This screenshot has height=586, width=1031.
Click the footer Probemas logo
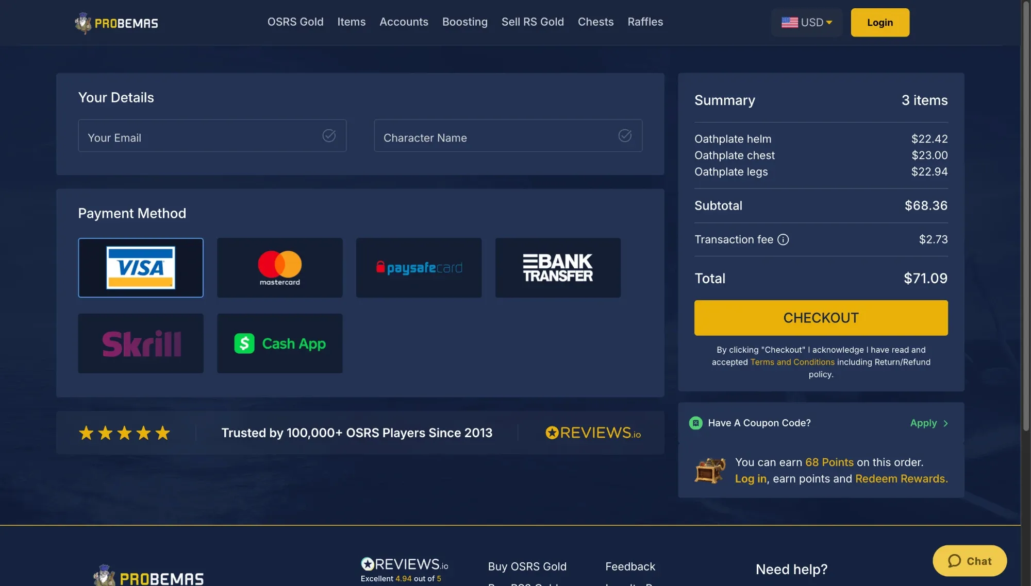click(148, 576)
